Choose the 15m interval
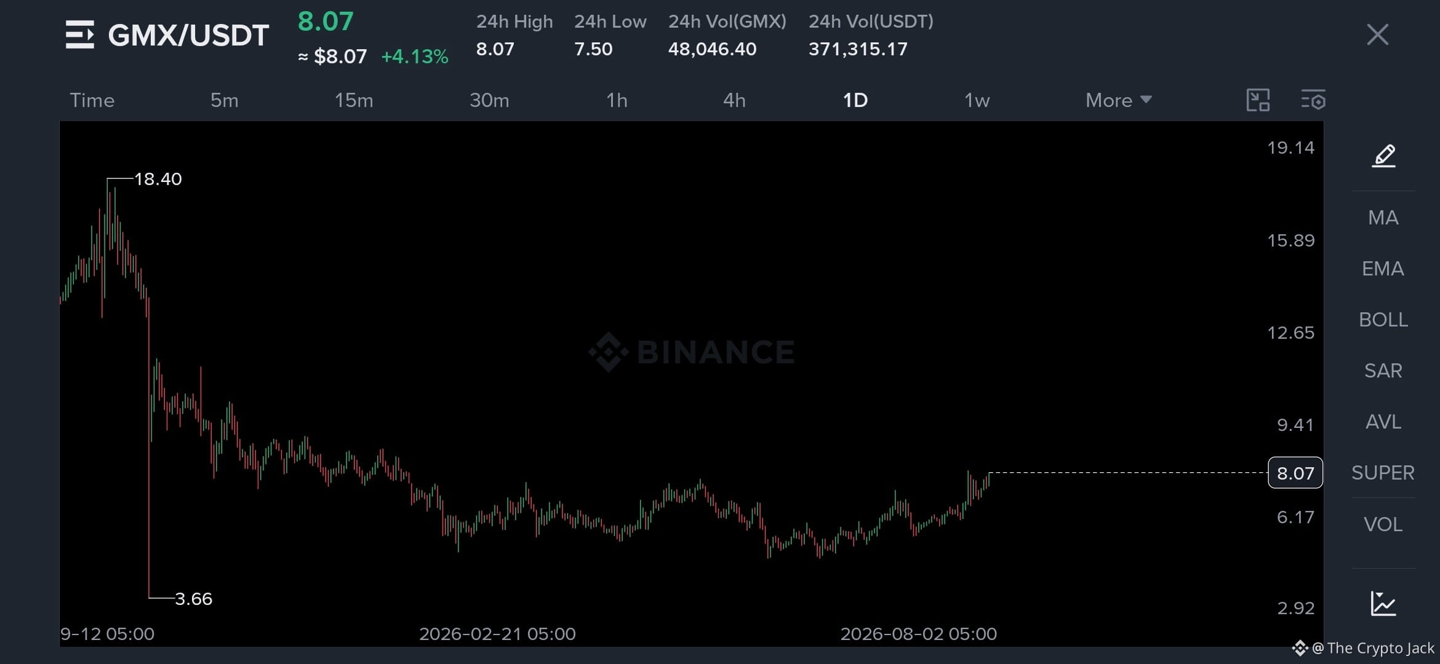 354,100
